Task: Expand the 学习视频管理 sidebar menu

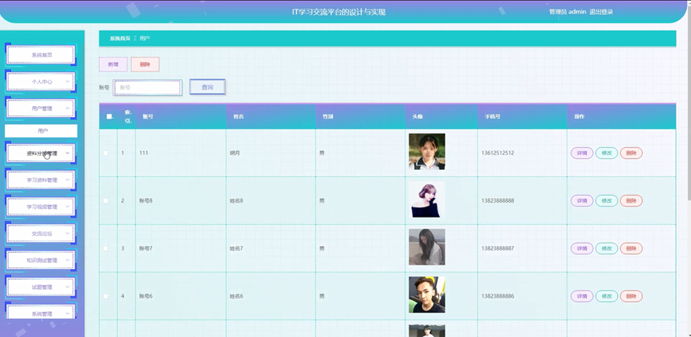Action: 41,207
